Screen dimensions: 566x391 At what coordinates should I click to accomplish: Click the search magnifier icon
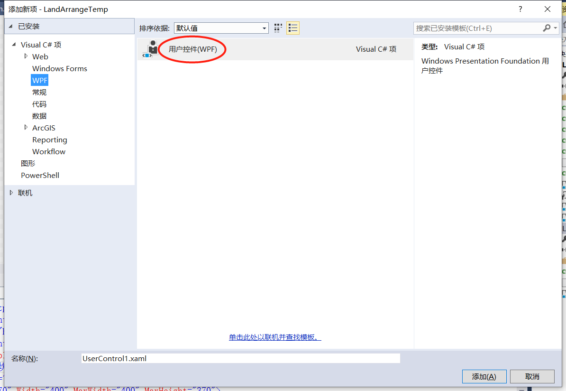[x=547, y=28]
